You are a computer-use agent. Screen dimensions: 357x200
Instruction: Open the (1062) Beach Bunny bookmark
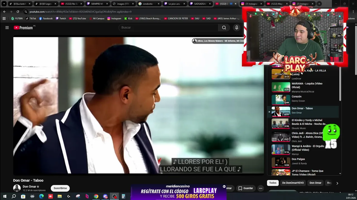click(x=148, y=19)
